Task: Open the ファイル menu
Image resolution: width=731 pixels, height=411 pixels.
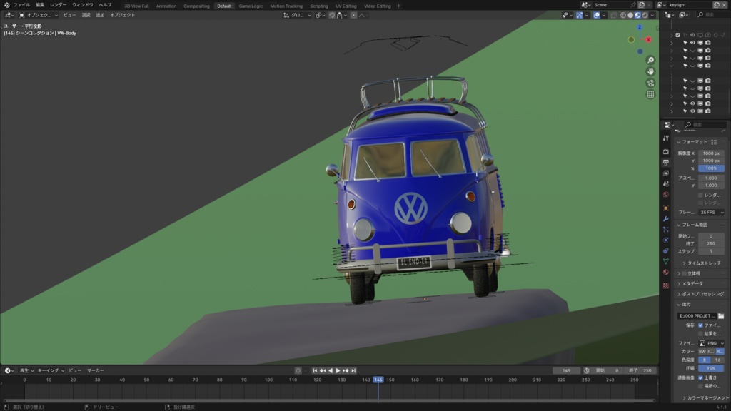Action: pos(21,5)
